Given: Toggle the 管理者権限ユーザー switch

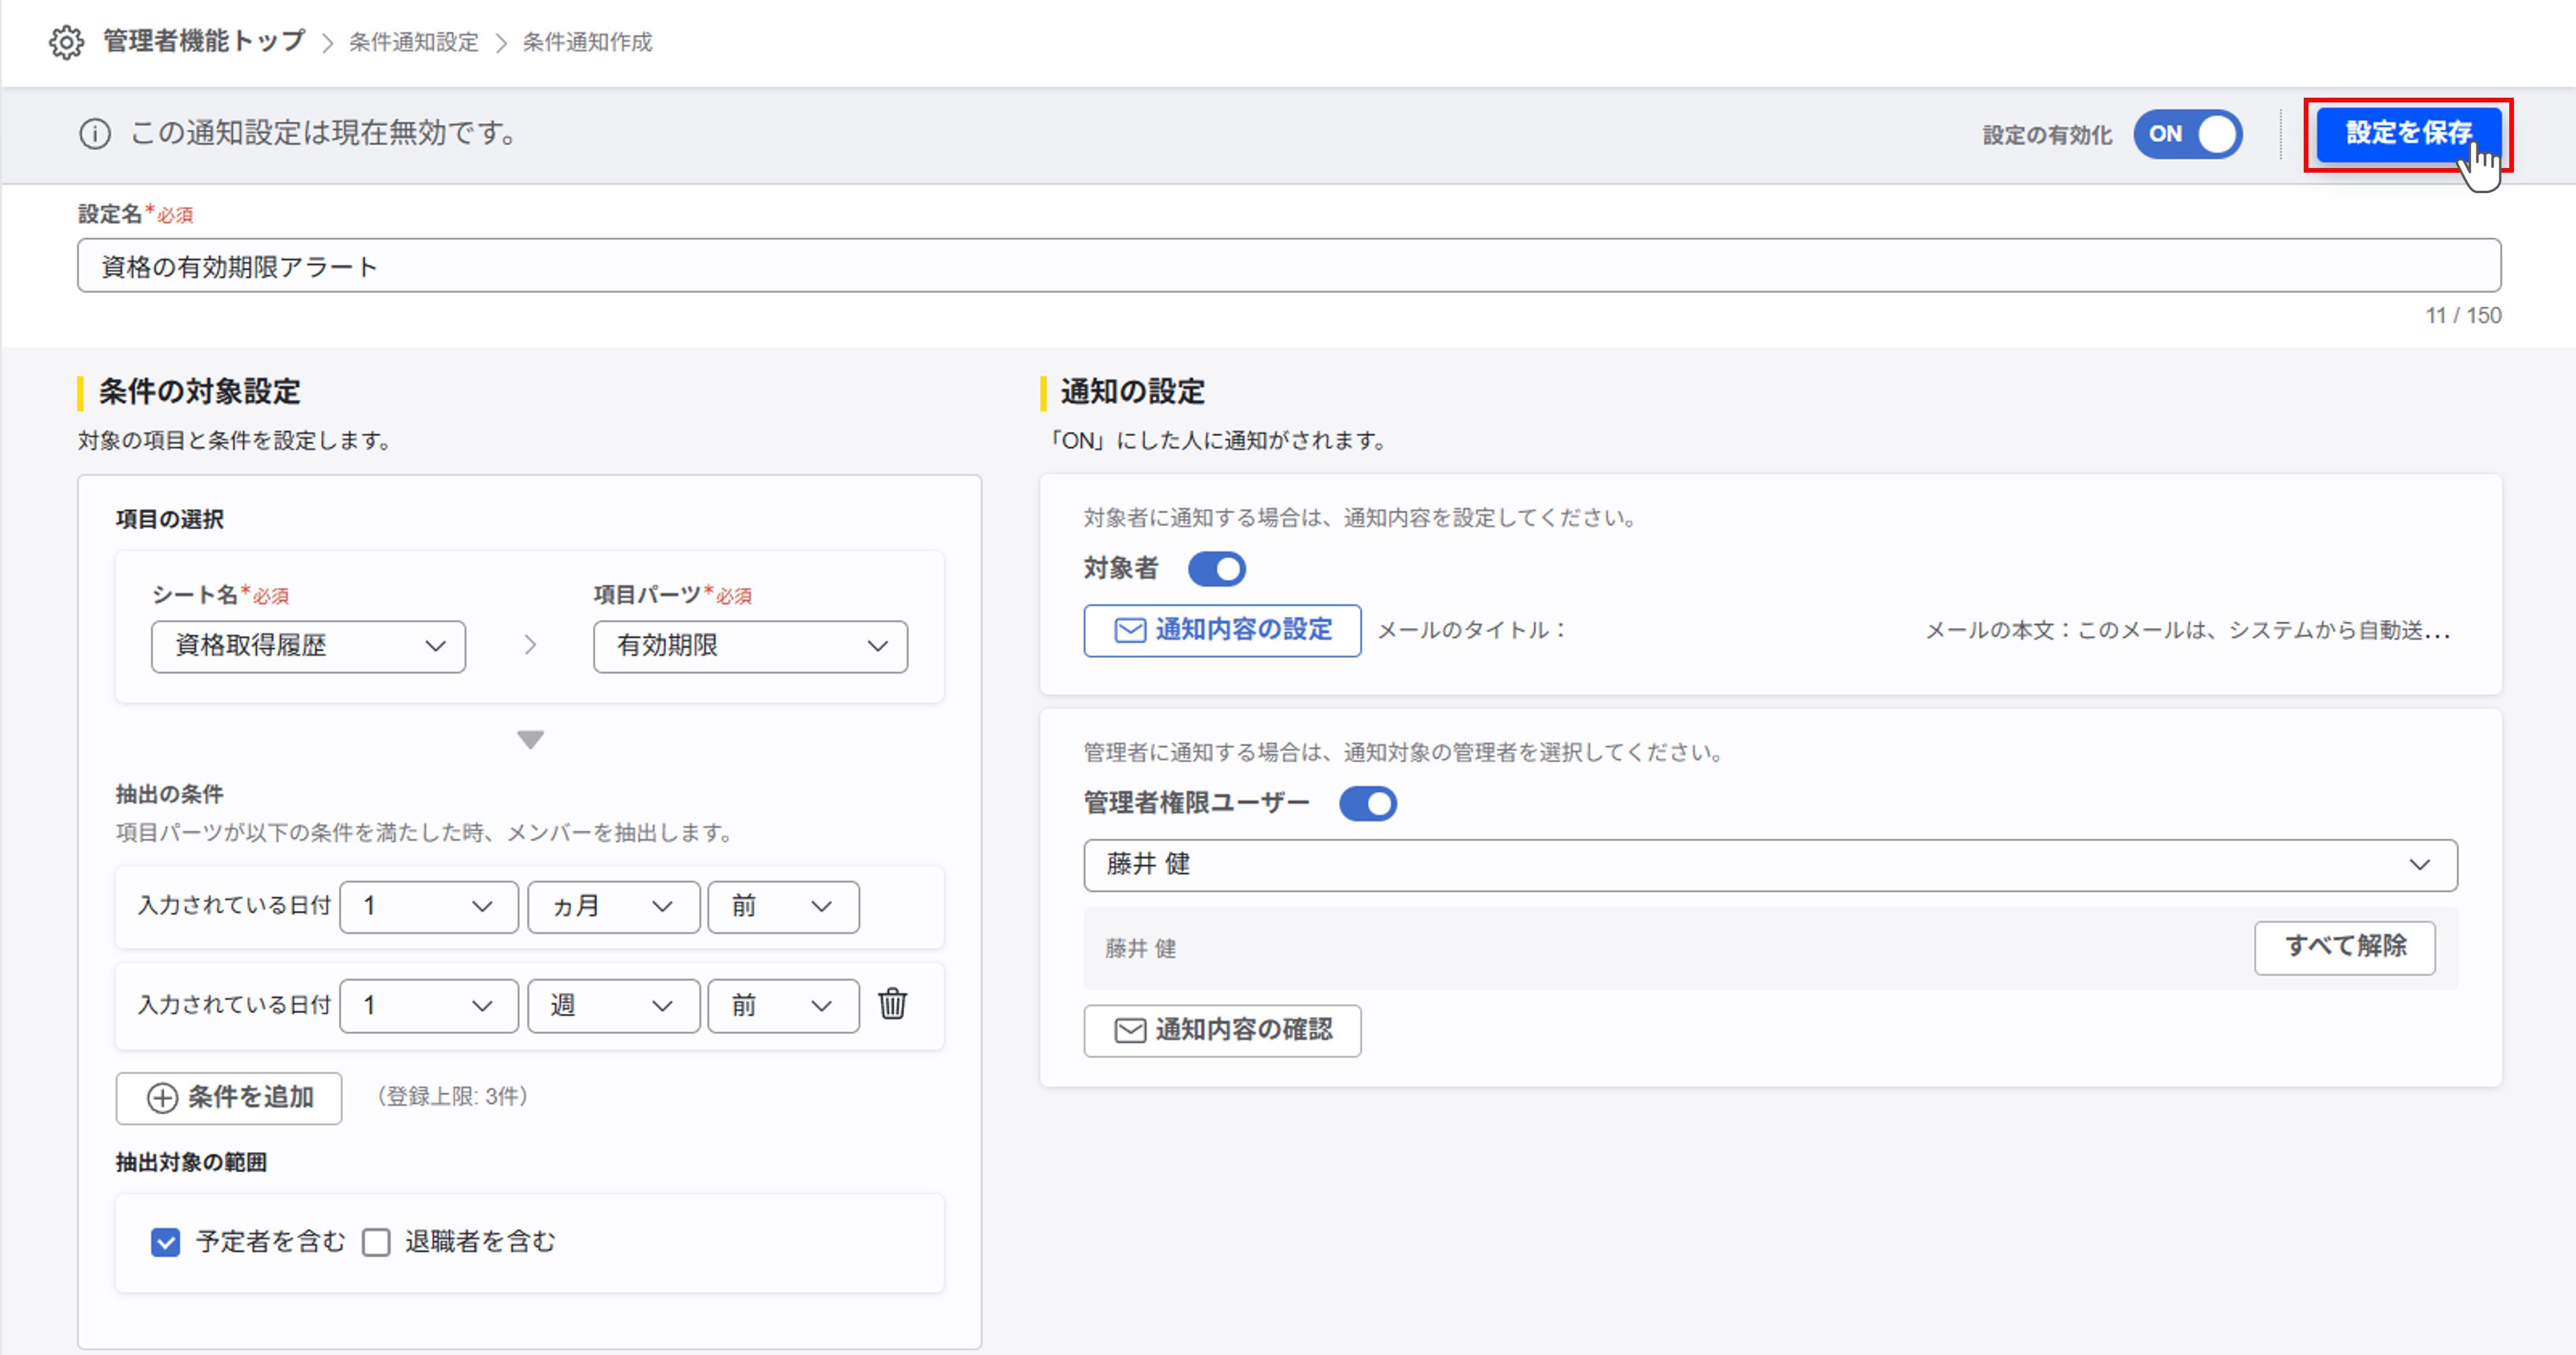Looking at the screenshot, I should (1367, 803).
